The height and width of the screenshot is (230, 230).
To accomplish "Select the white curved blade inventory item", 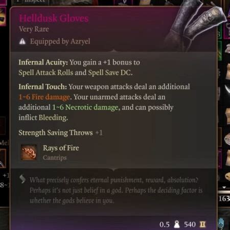I will 227,89.
